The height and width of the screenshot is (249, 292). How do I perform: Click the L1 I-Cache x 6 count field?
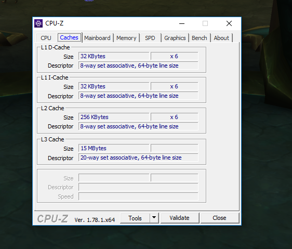click(x=174, y=86)
